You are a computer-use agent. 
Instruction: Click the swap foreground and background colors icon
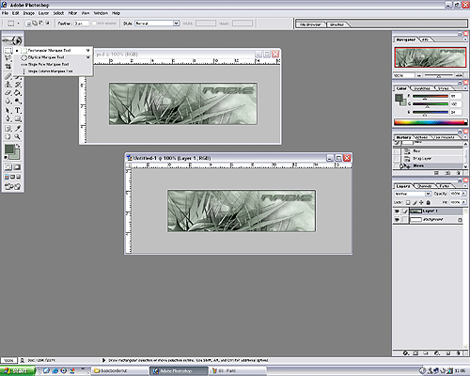(x=18, y=146)
